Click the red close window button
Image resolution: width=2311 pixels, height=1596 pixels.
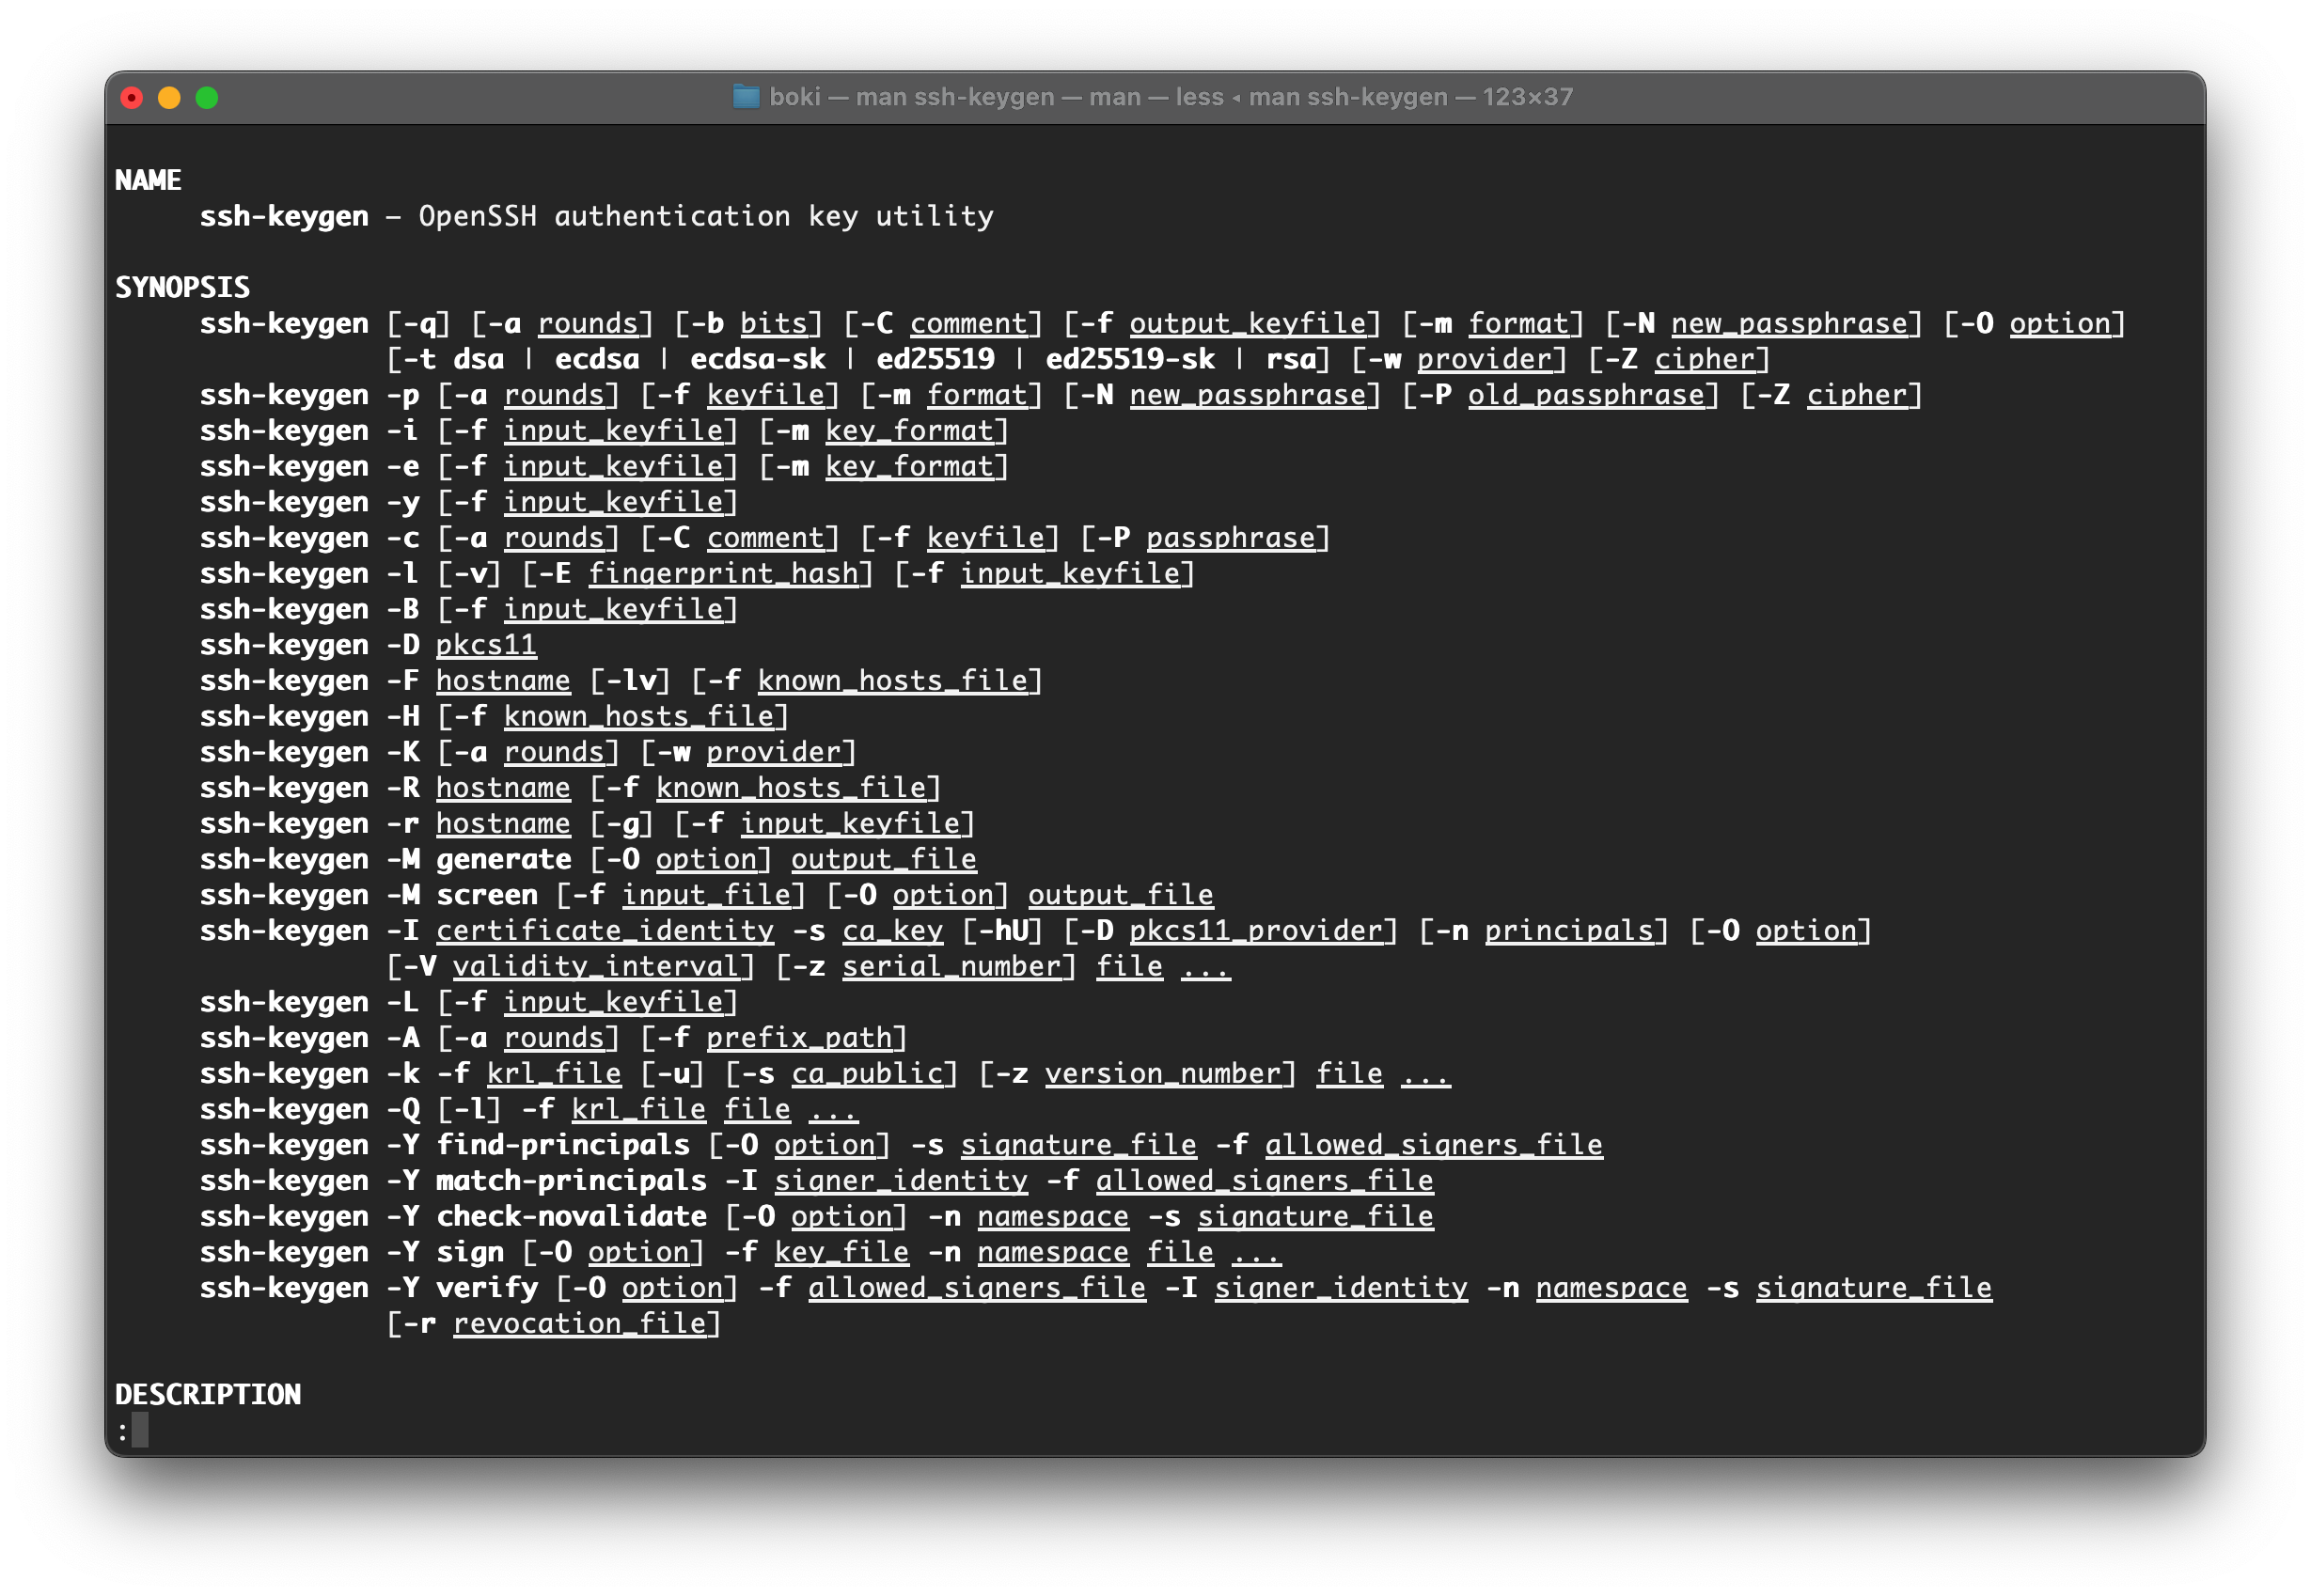(x=132, y=97)
